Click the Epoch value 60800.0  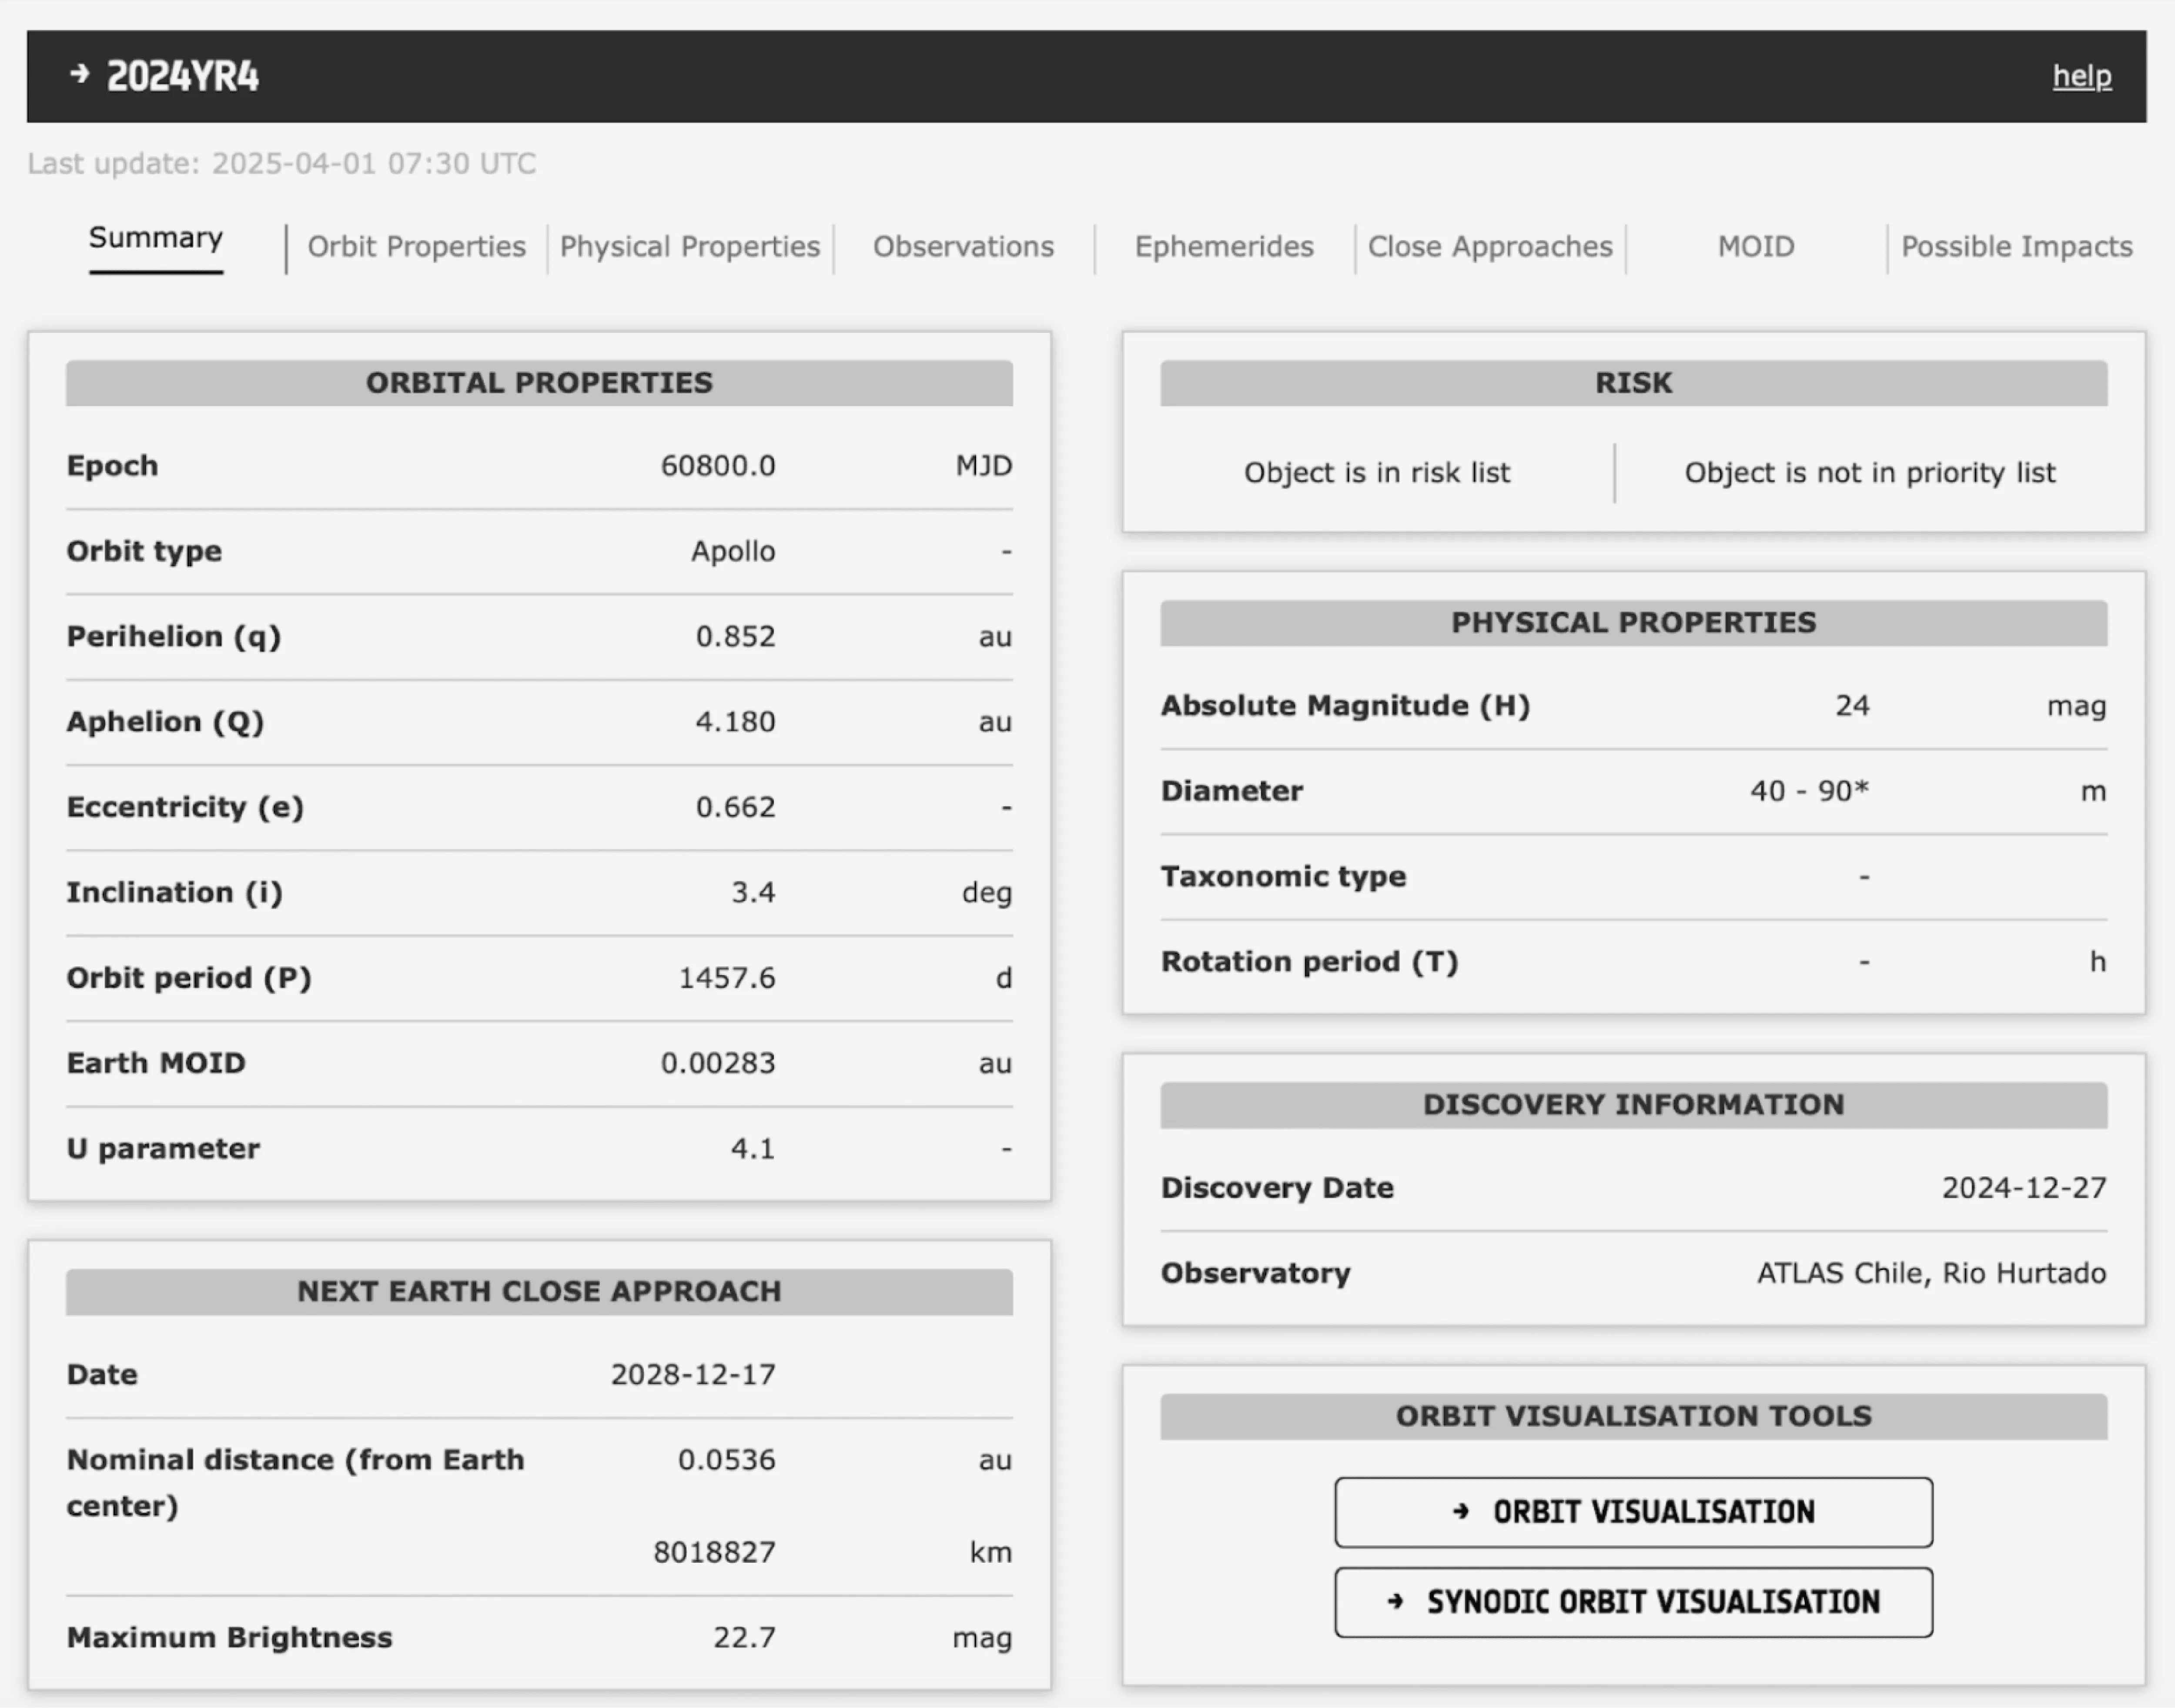coord(718,466)
